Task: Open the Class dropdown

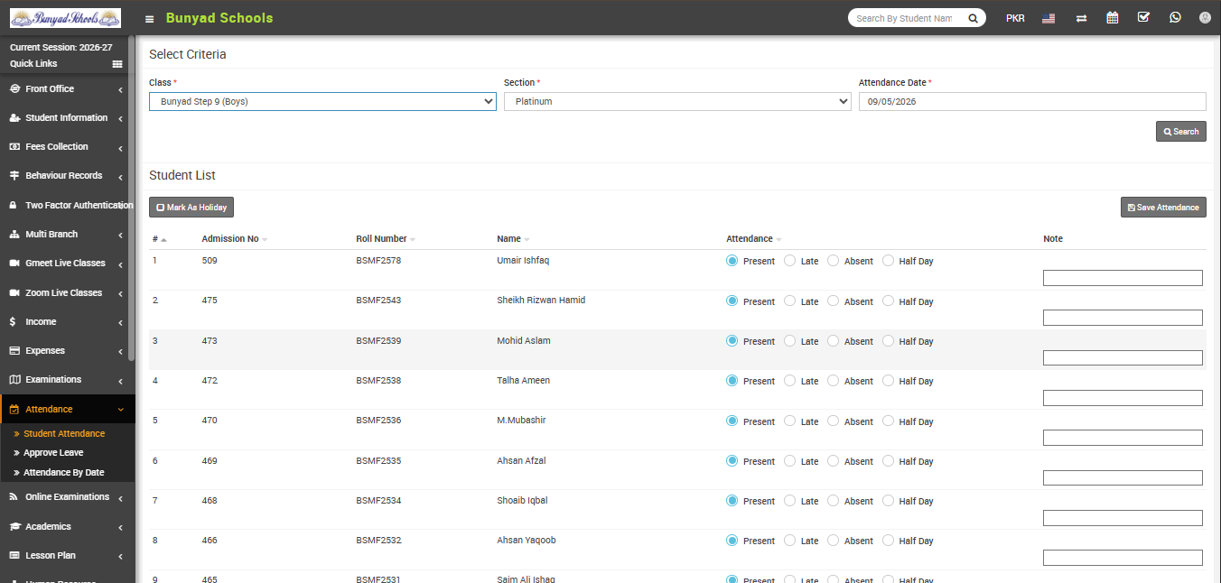Action: (x=322, y=102)
